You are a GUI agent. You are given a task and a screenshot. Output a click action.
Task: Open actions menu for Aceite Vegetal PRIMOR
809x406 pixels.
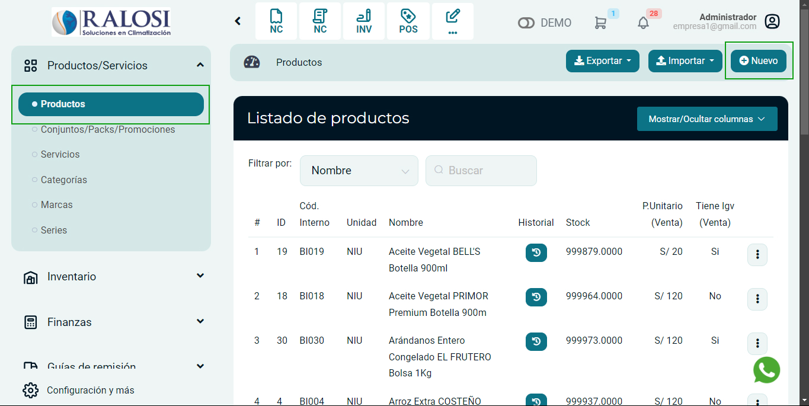click(757, 299)
